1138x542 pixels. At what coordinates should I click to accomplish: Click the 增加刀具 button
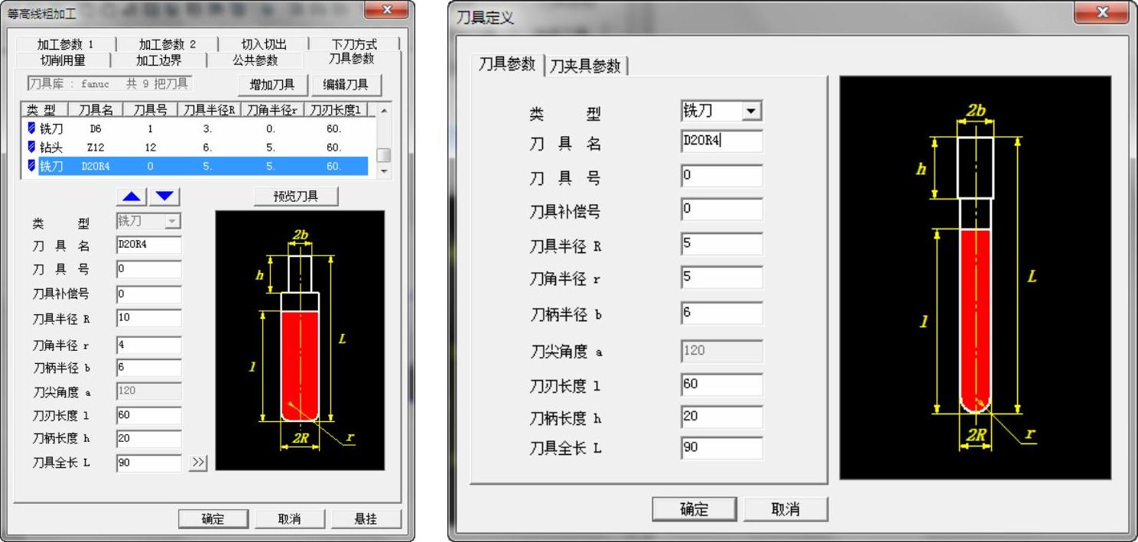pos(271,85)
